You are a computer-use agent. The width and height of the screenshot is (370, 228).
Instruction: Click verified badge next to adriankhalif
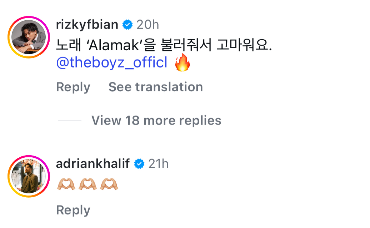139,164
